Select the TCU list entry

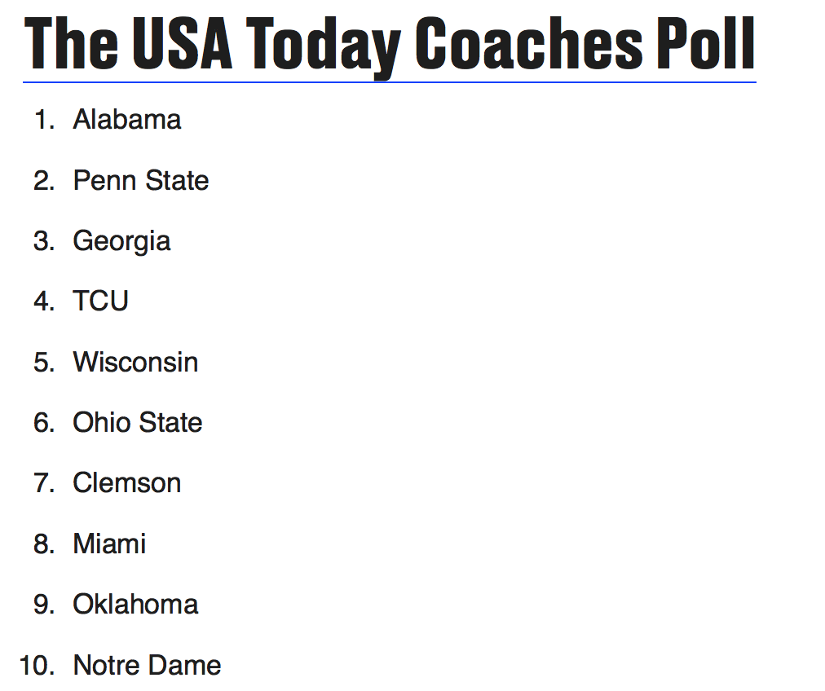100,301
